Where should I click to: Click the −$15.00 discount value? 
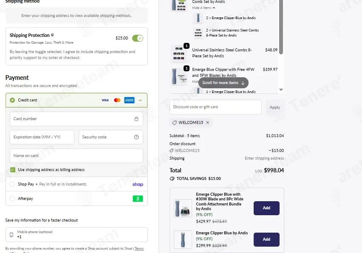point(276,151)
